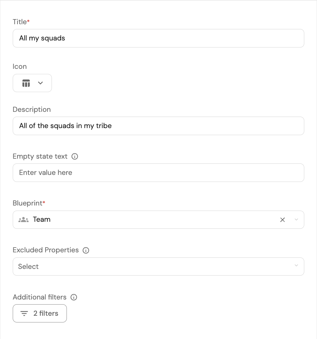Click into the Description text field
Screen dimensions: 317x339
click(x=158, y=126)
